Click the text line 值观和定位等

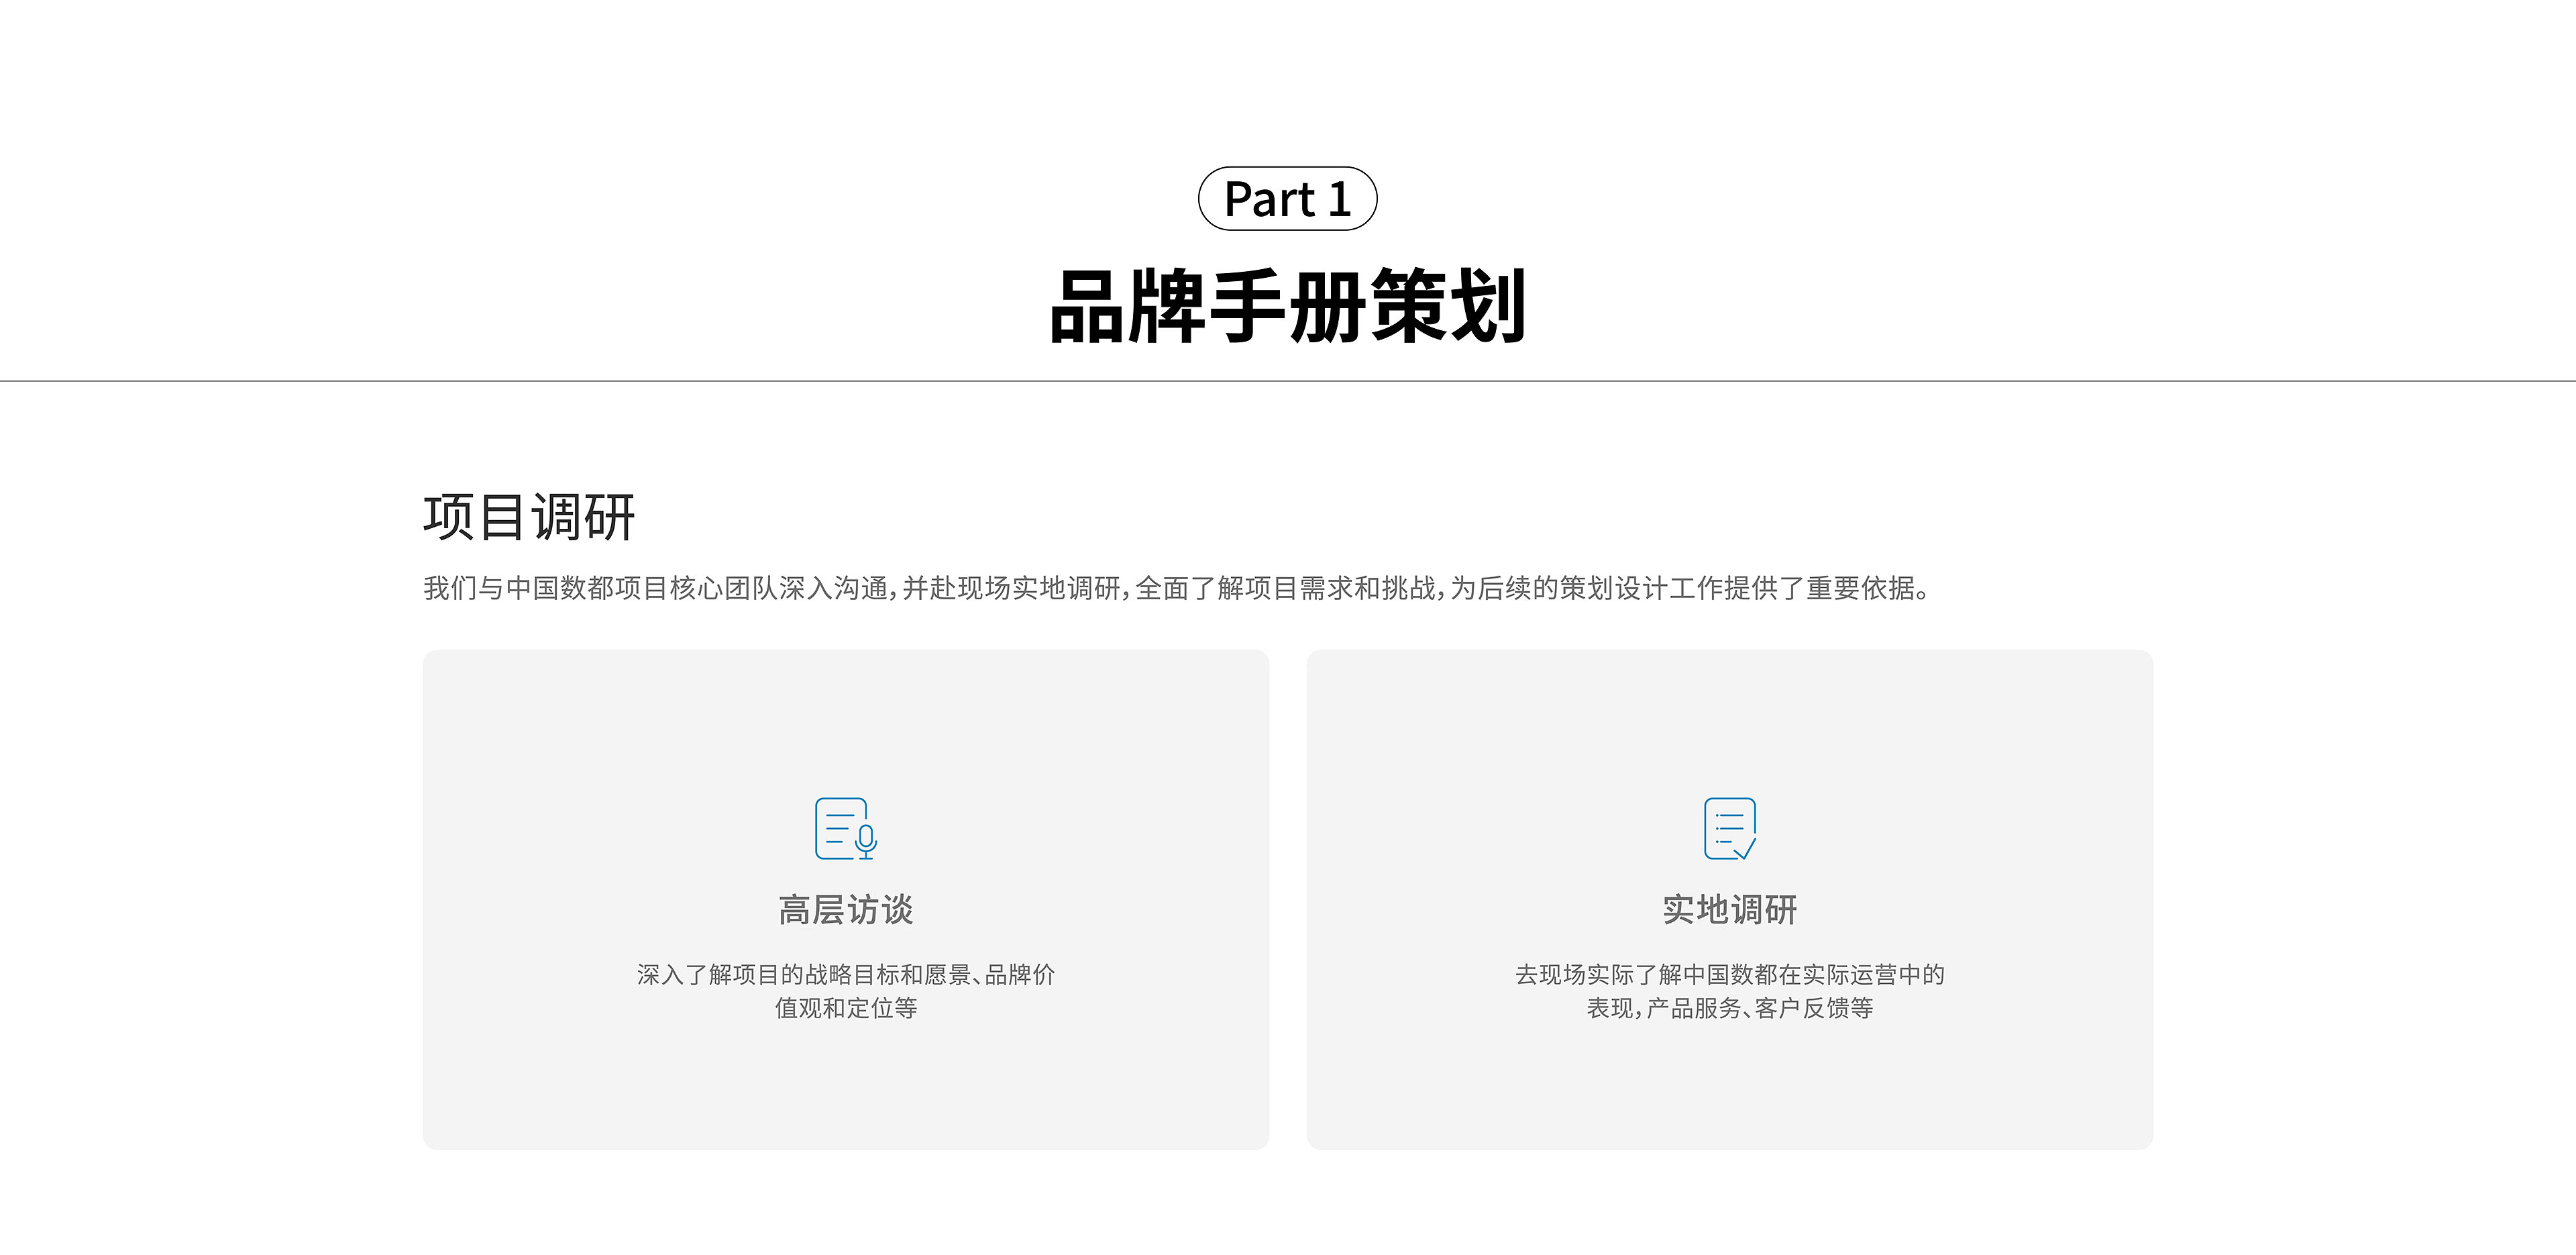845,1008
